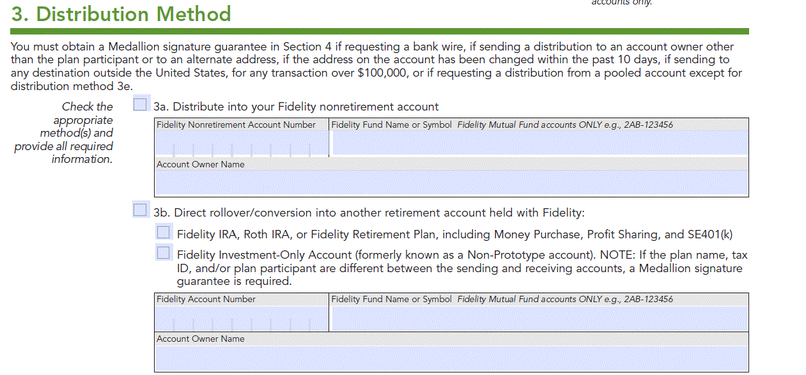This screenshot has height=375, width=806.
Task: Select the Fidelity IRA, Roth IRA checkbox
Action: [164, 232]
